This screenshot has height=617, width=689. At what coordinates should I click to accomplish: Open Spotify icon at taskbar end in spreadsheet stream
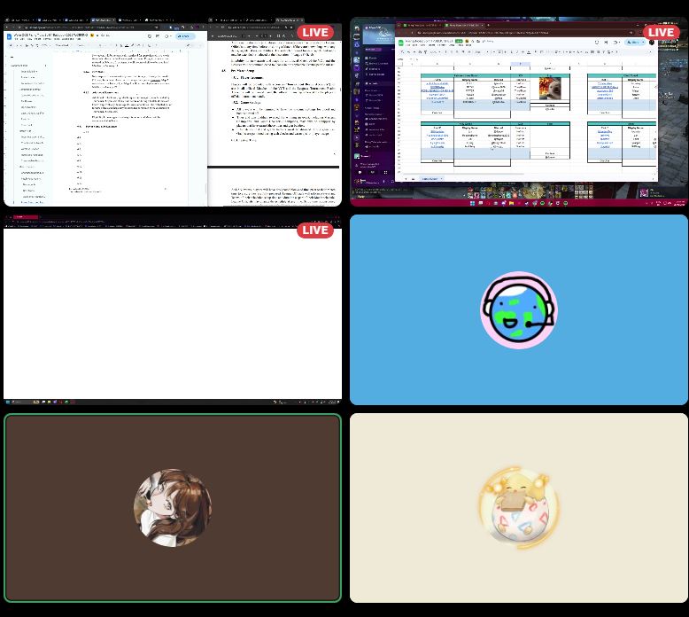click(566, 204)
